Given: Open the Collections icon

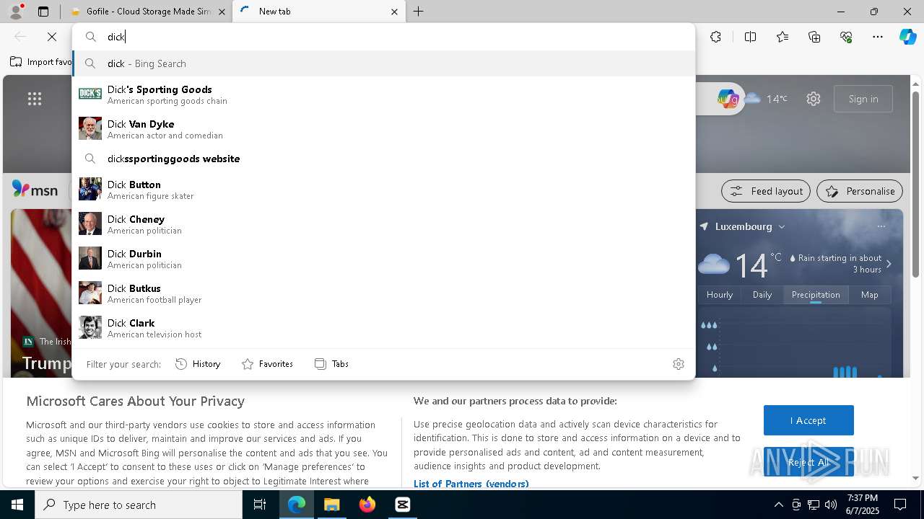Looking at the screenshot, I should (x=814, y=37).
